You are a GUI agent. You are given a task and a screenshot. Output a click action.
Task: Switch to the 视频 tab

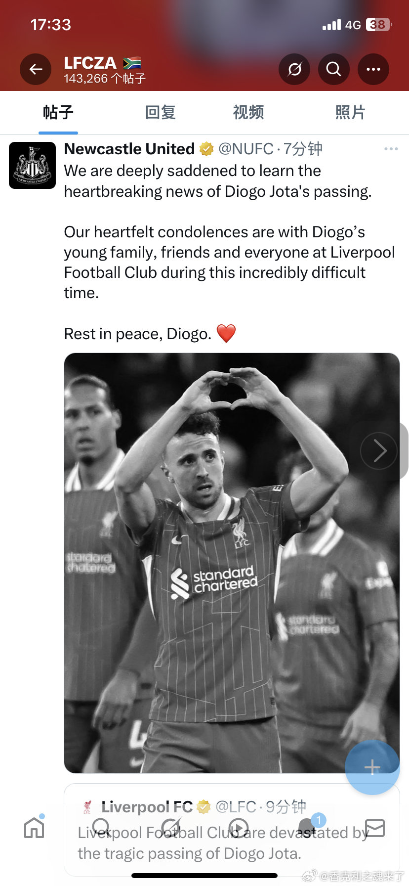tap(248, 113)
